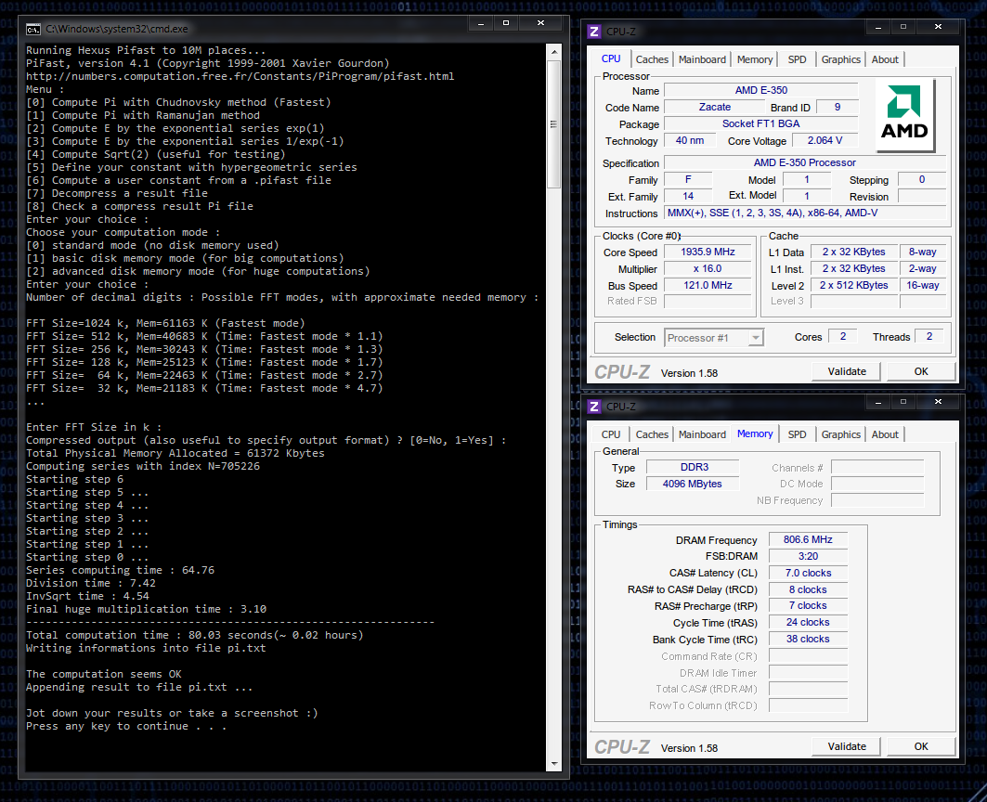Viewport: 987px width, 802px height.
Task: Open Graphics tab in top CPU-Z window
Action: click(840, 59)
